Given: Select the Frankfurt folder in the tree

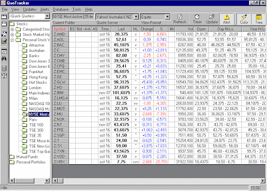Looking at the screenshot, I should tap(36, 72).
